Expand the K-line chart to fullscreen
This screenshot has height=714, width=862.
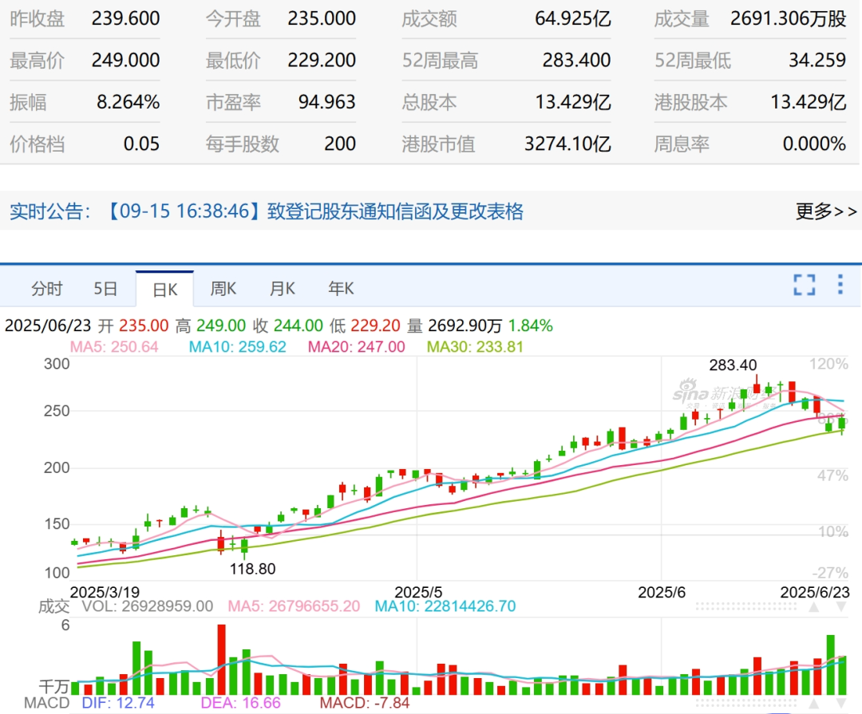click(x=805, y=285)
